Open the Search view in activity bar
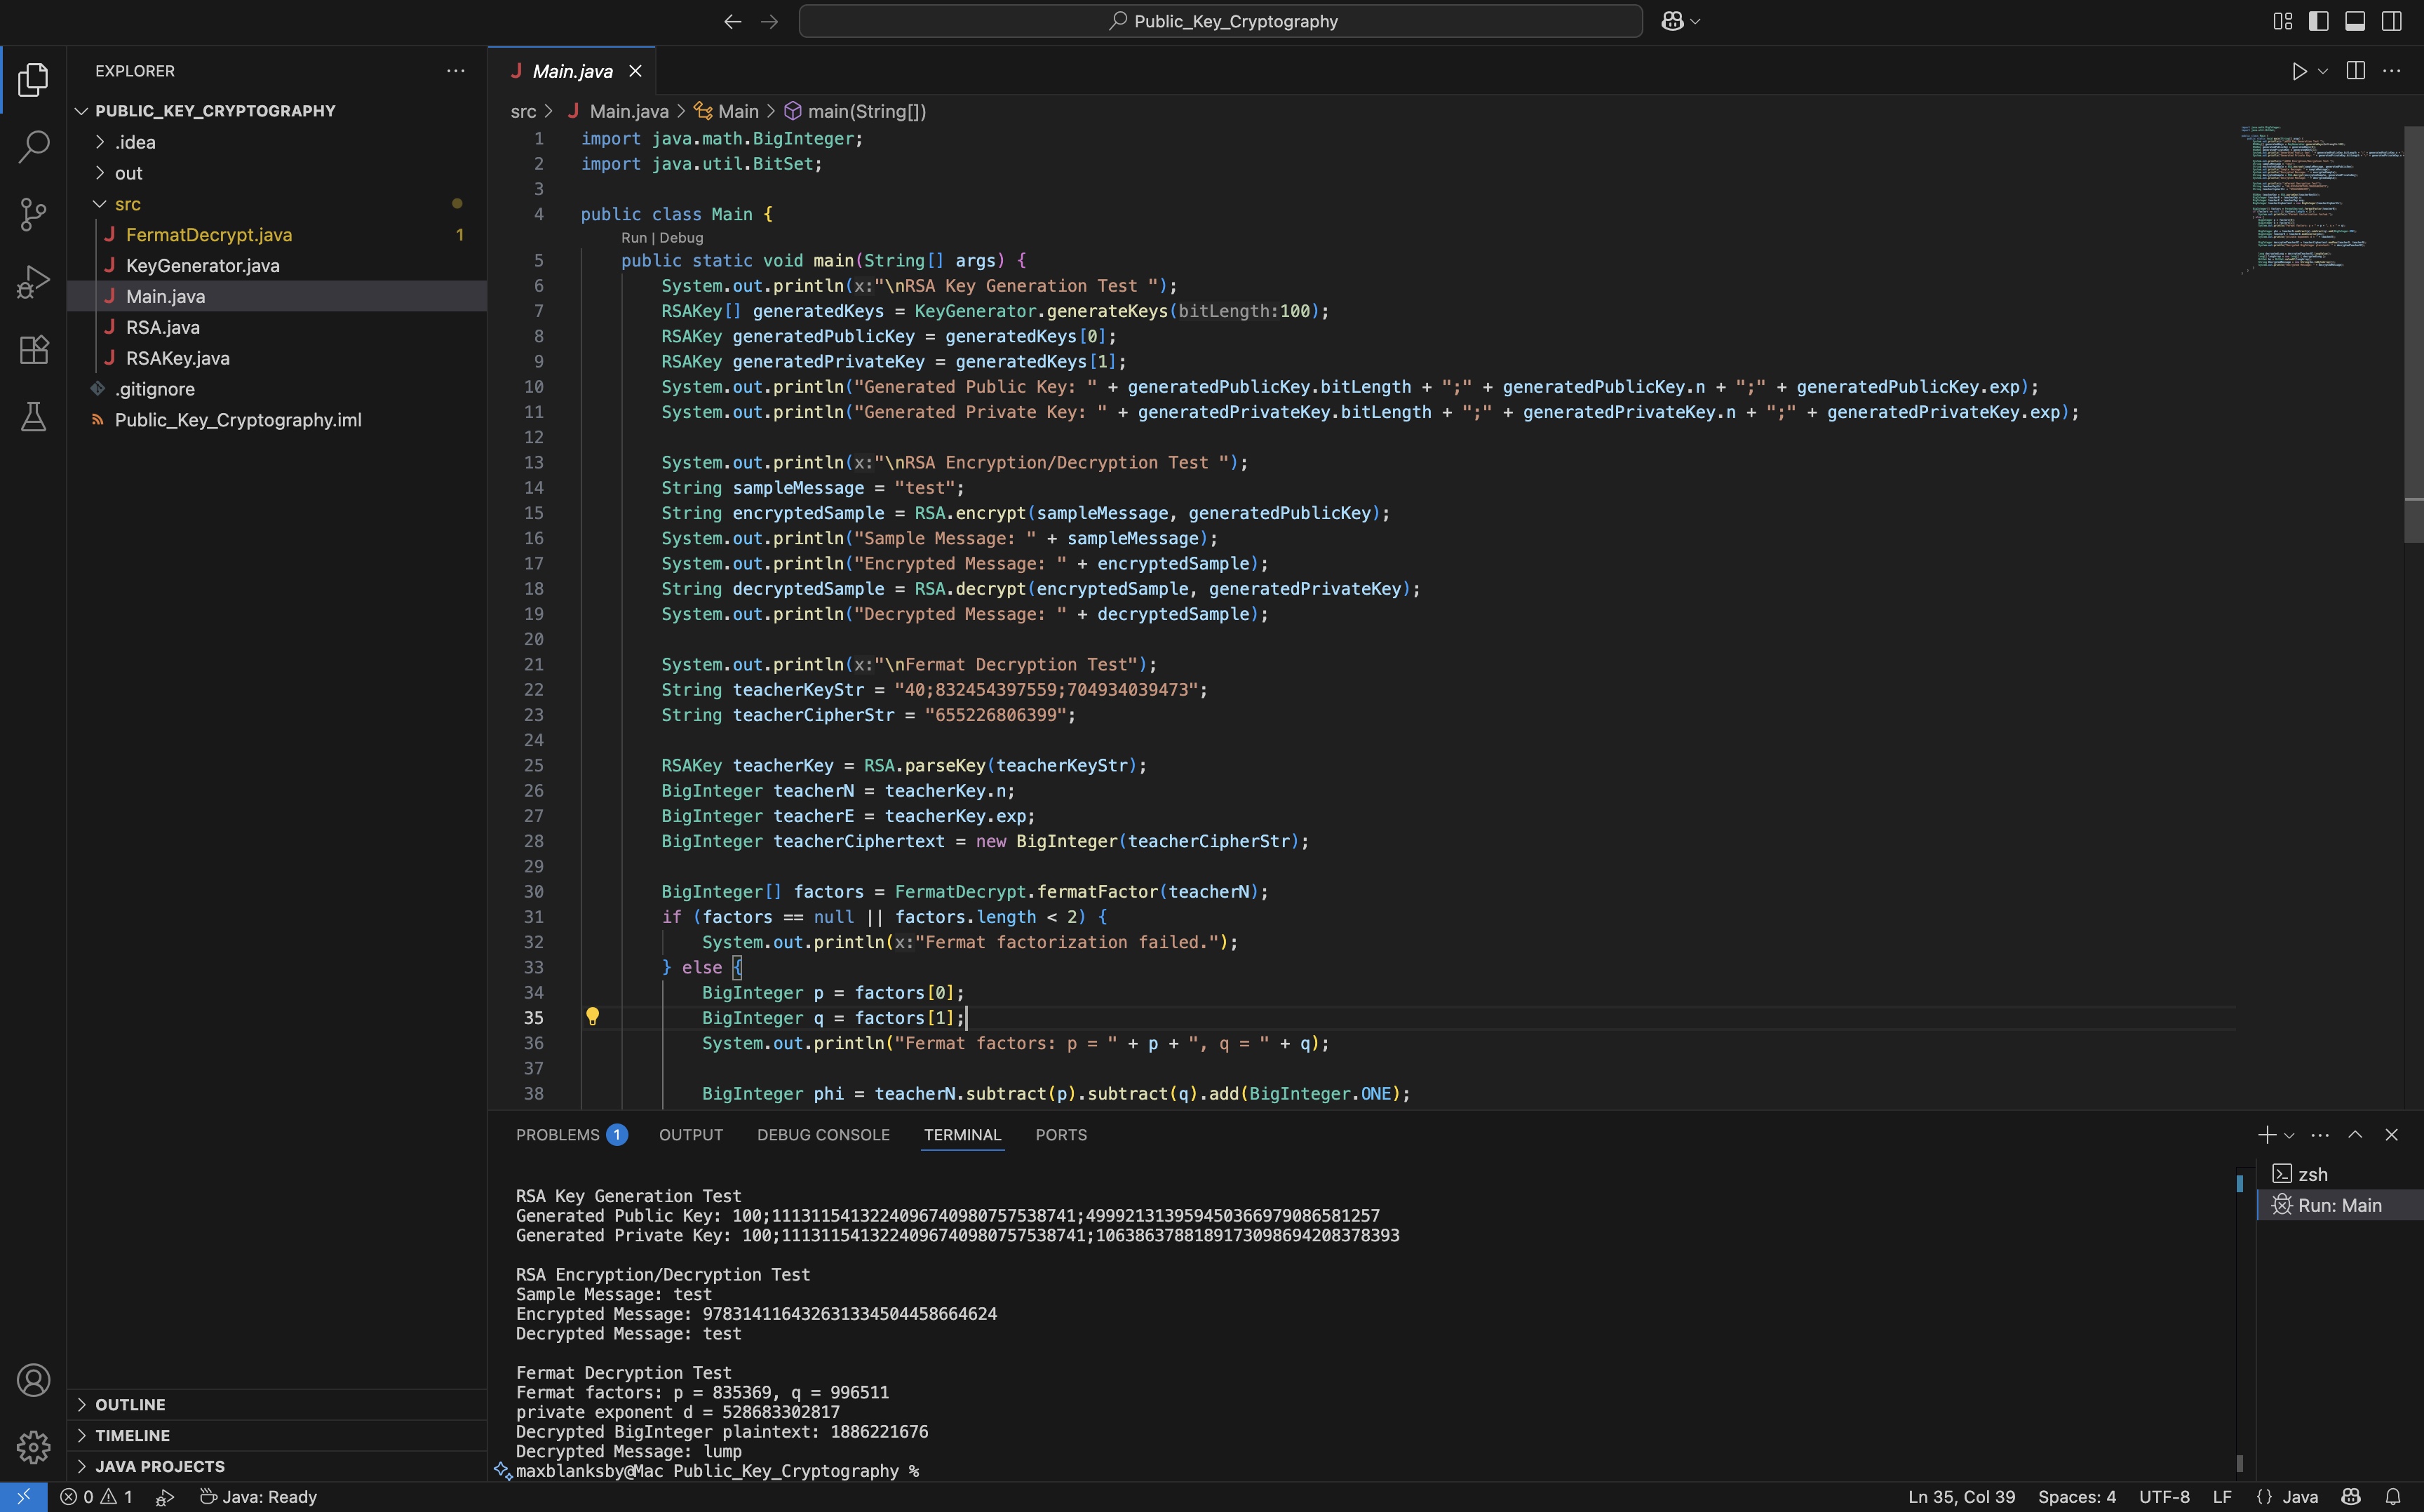 coord(33,147)
